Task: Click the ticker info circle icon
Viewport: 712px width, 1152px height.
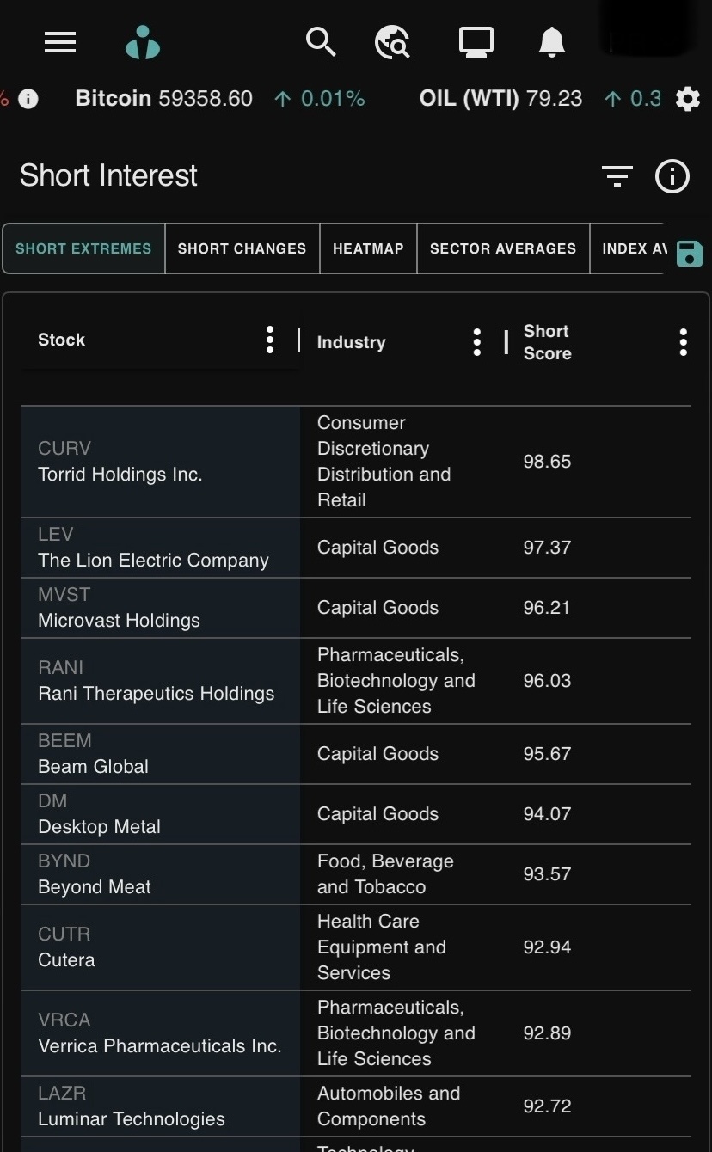Action: point(28,99)
